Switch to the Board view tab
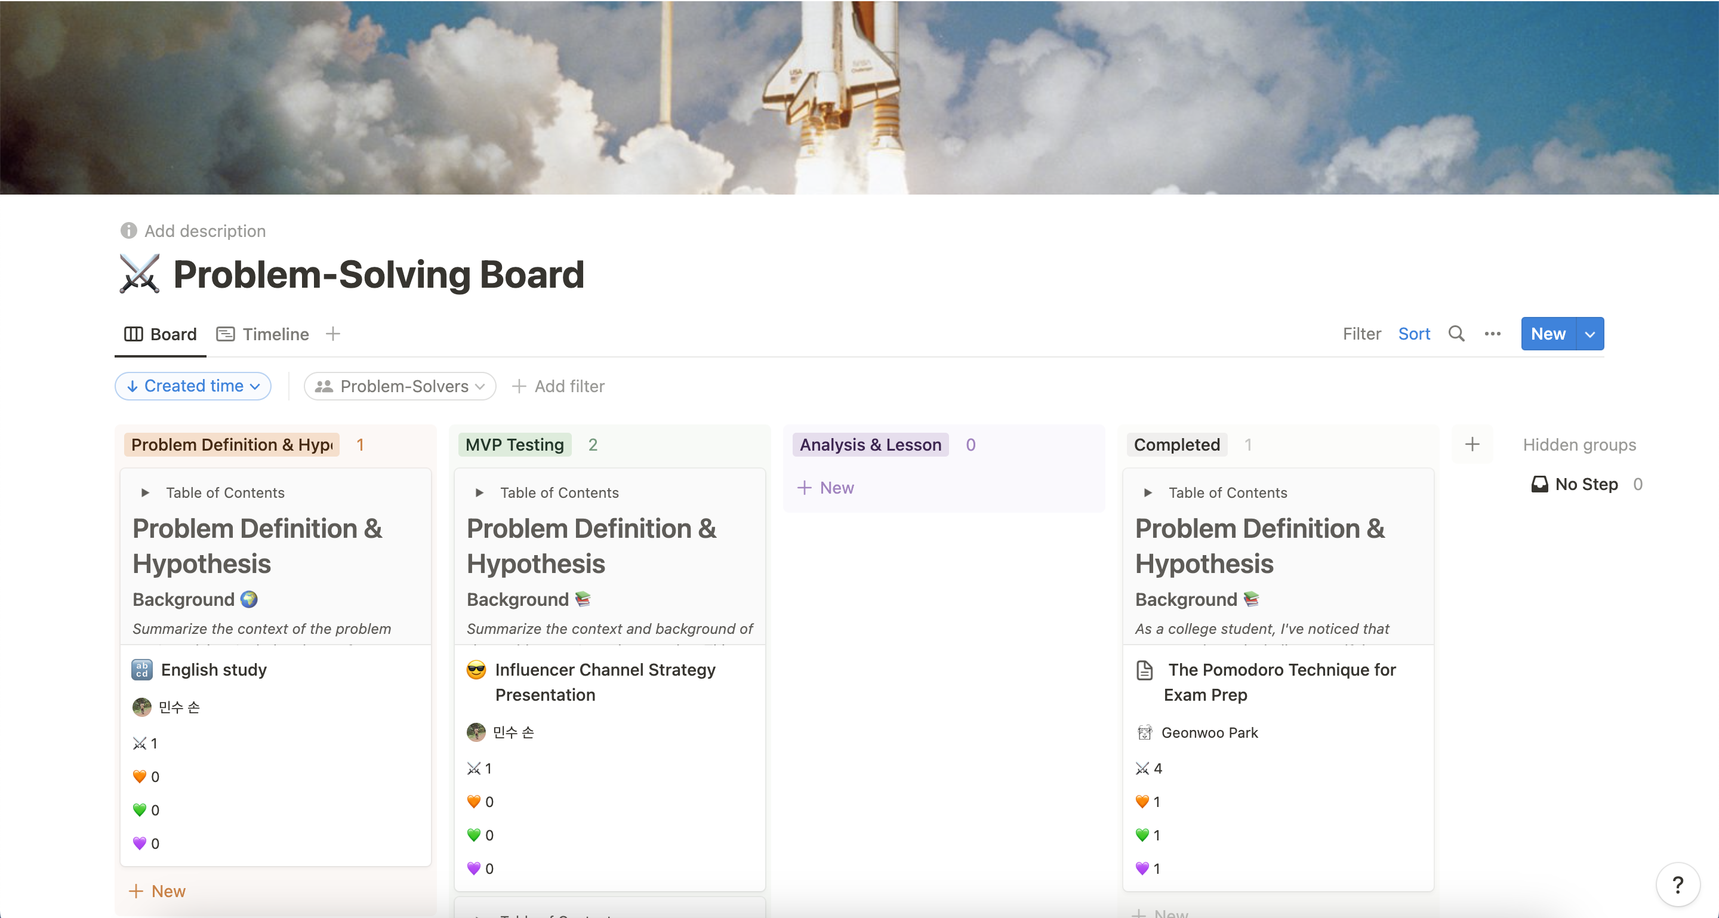Viewport: 1719px width, 918px height. [161, 334]
